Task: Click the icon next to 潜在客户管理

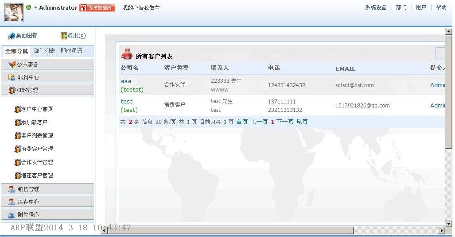Action: tap(17, 176)
